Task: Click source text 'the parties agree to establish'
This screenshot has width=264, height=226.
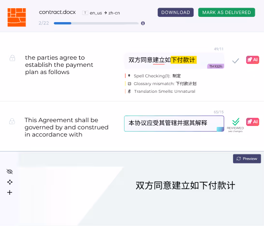Action: pyautogui.click(x=59, y=65)
